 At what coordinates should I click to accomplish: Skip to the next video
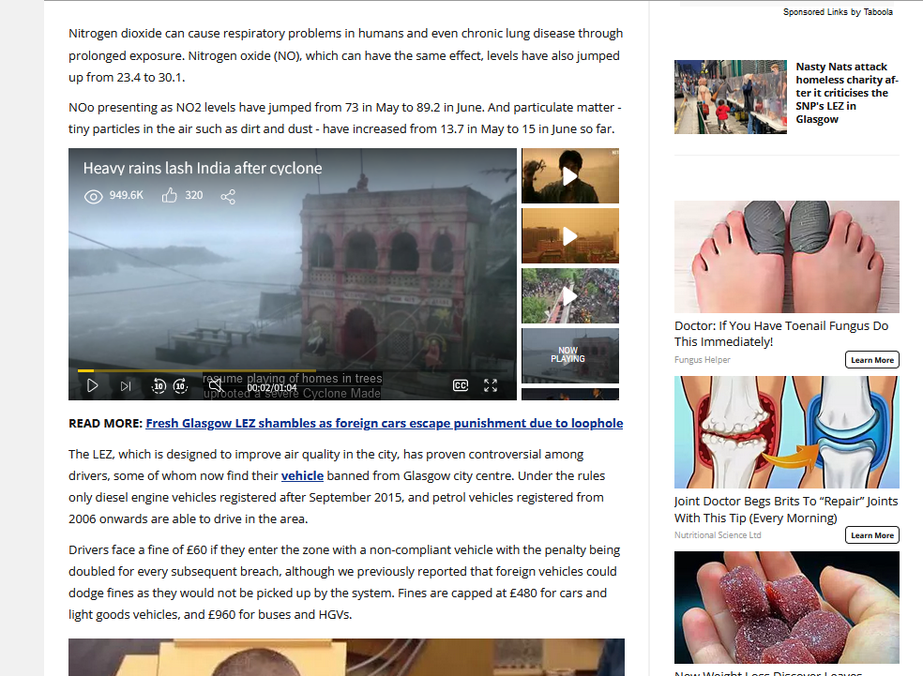pos(126,386)
